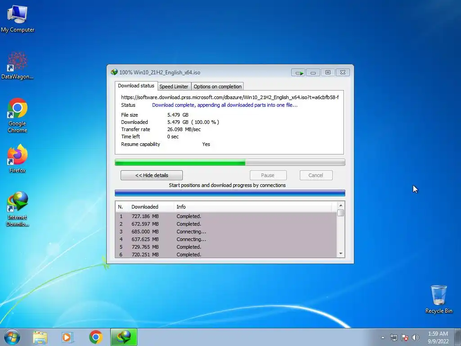Open the volume speaker tray icon
461x346 pixels.
coord(416,337)
